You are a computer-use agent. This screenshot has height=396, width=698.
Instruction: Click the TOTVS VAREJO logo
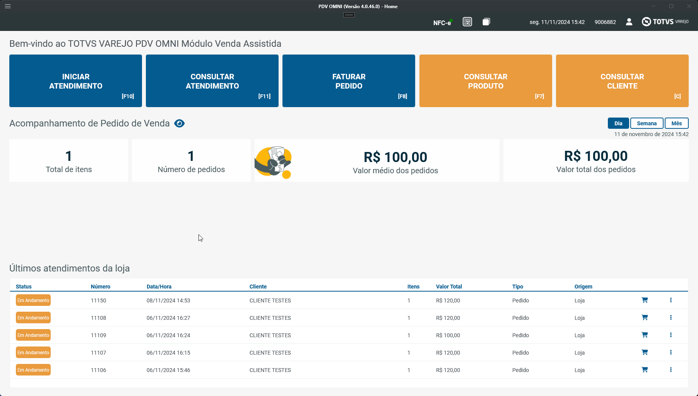[x=665, y=22]
